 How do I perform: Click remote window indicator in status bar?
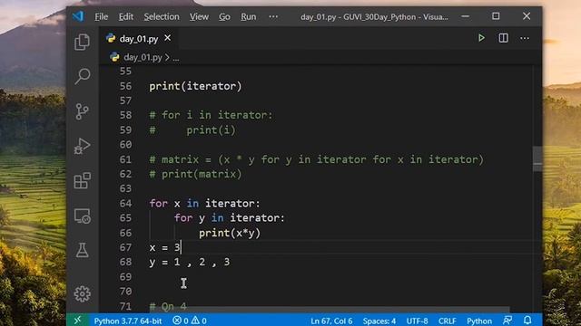(x=77, y=320)
